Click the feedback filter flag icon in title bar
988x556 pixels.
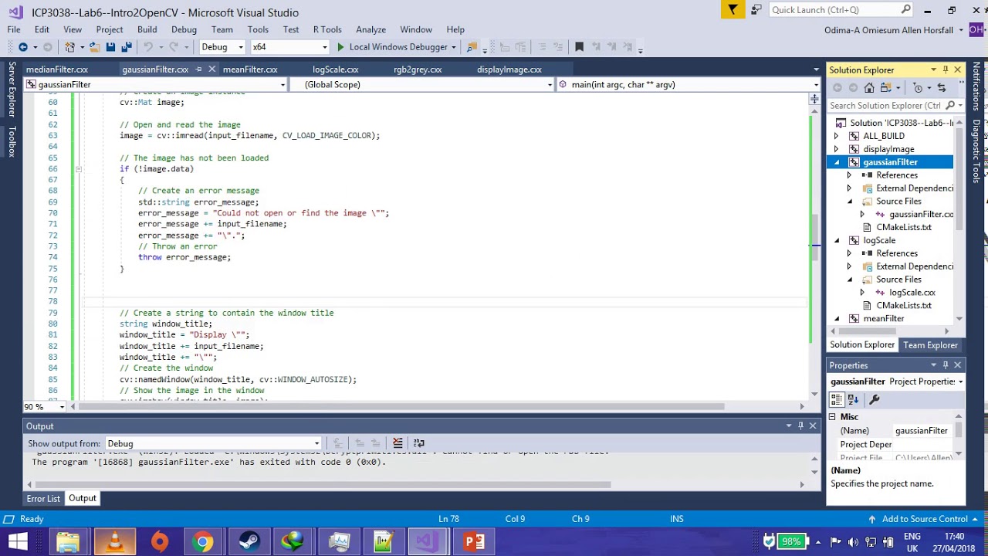pos(733,9)
